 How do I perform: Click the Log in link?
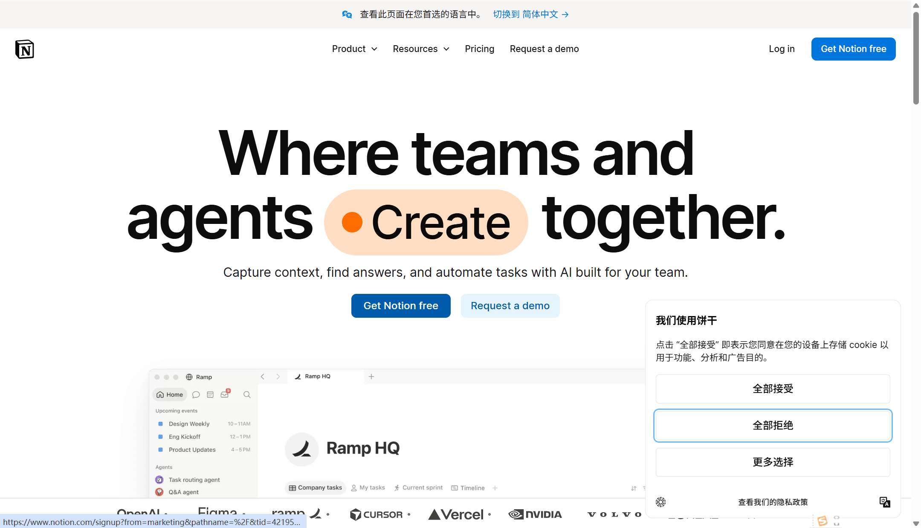(x=782, y=49)
